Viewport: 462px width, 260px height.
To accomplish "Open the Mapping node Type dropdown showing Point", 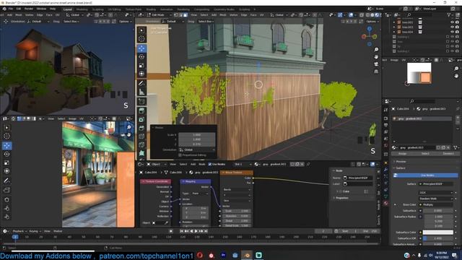I will [x=200, y=194].
